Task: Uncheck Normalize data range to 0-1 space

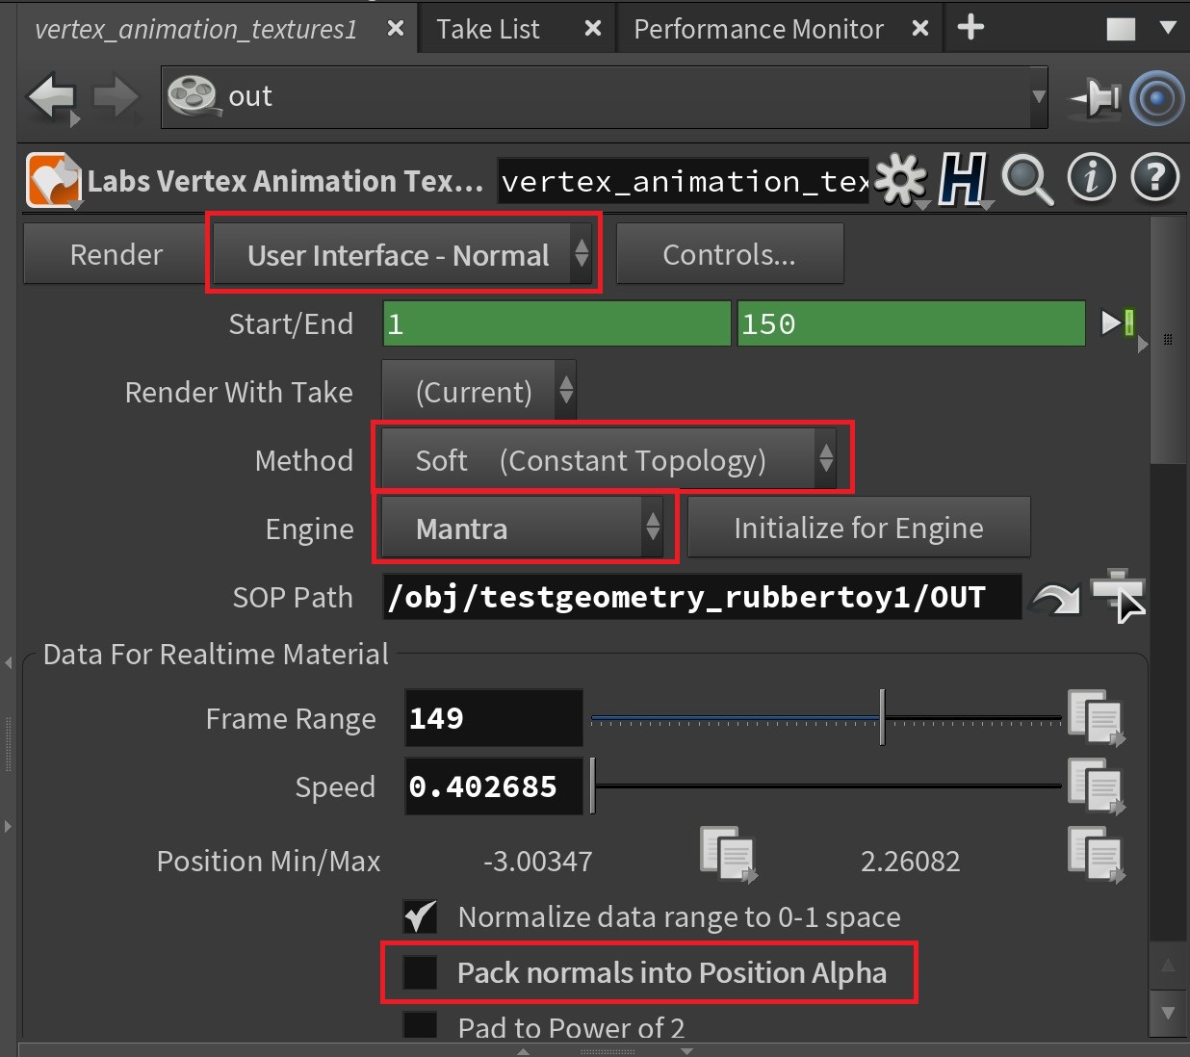Action: click(420, 916)
